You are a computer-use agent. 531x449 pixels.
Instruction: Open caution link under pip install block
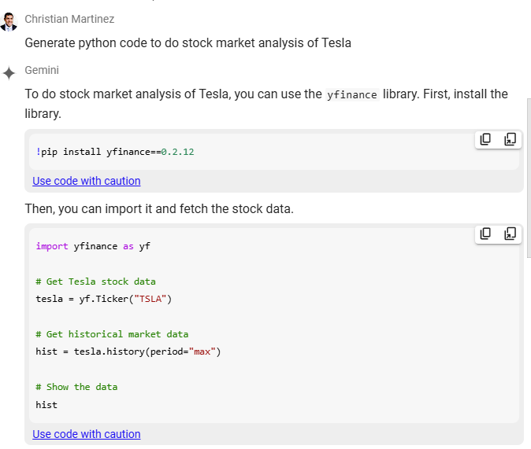[87, 181]
